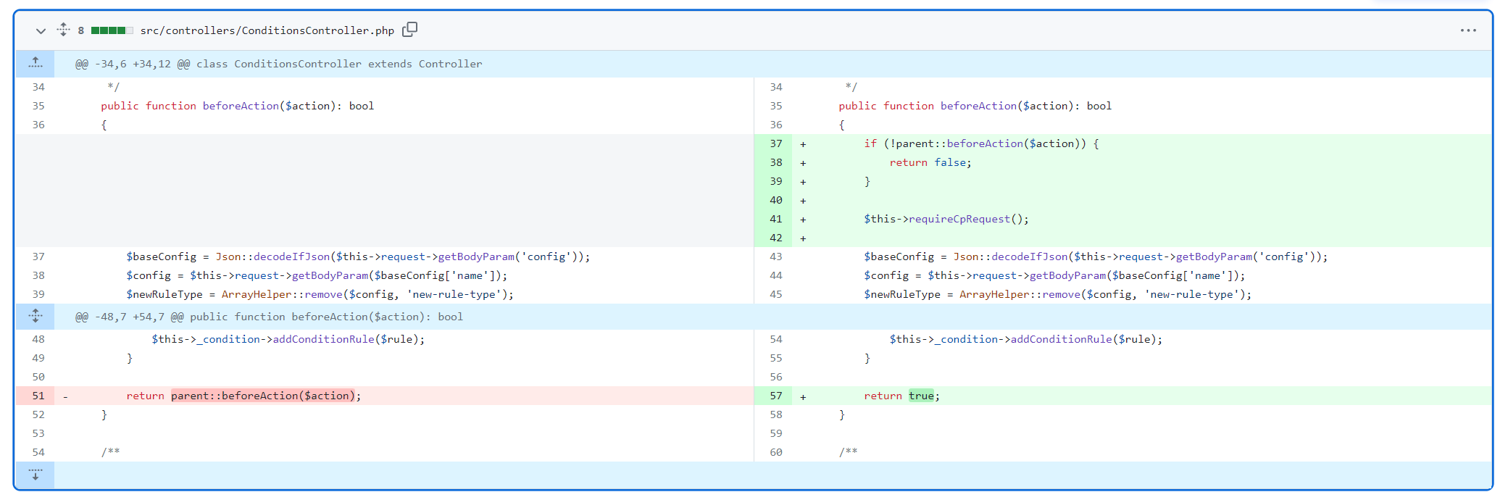
Task: Collapse the ConditionsController.php file diff
Action: (x=41, y=30)
